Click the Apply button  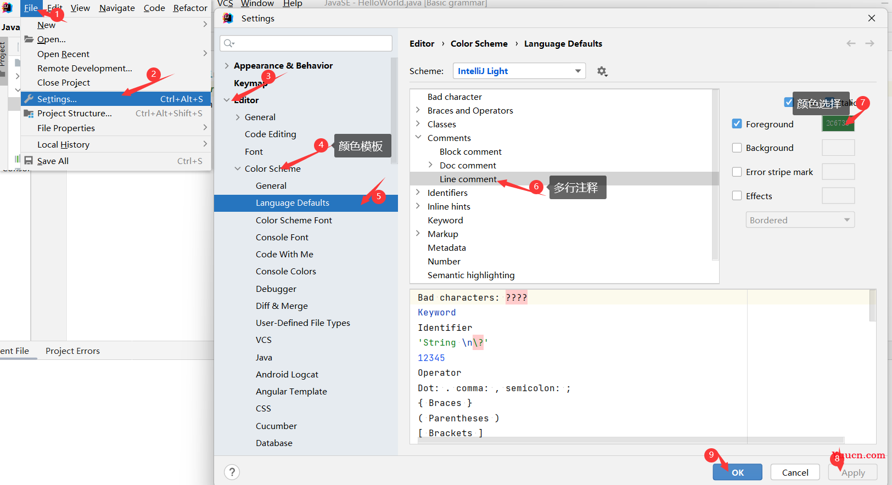(x=853, y=472)
